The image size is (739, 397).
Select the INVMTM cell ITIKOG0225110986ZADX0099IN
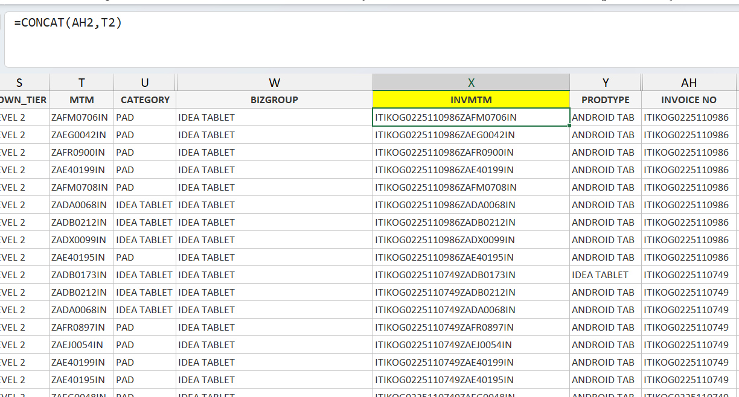[x=446, y=240]
